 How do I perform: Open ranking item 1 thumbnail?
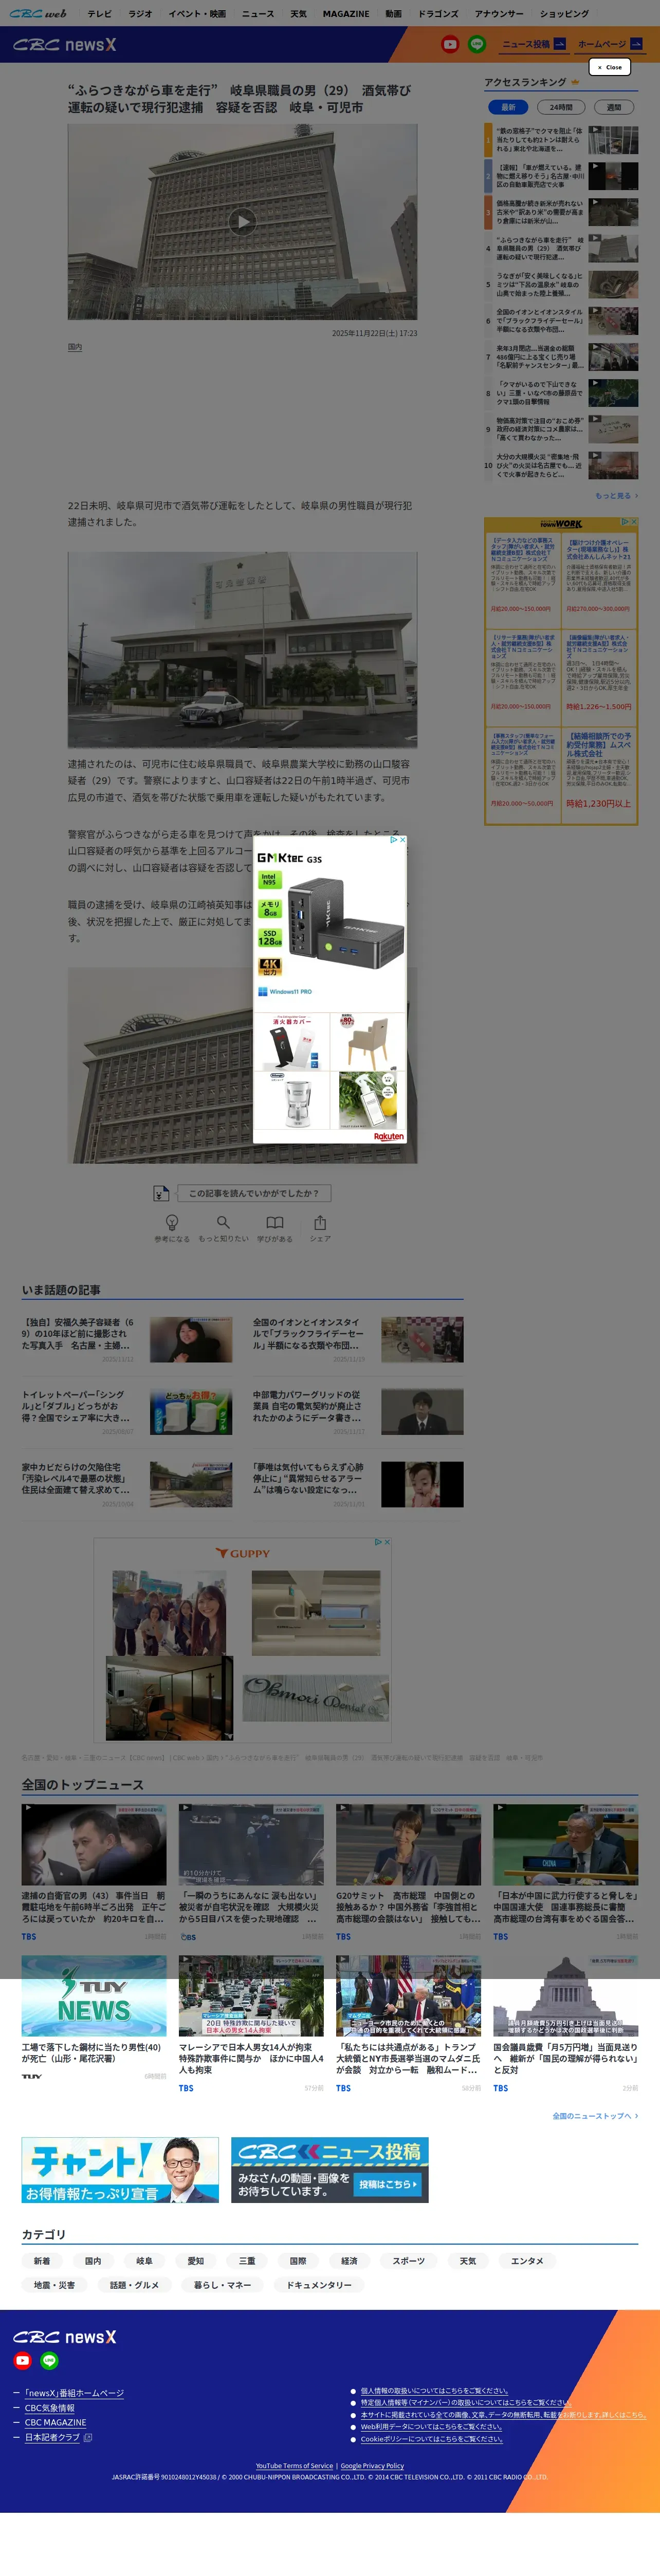pos(613,139)
